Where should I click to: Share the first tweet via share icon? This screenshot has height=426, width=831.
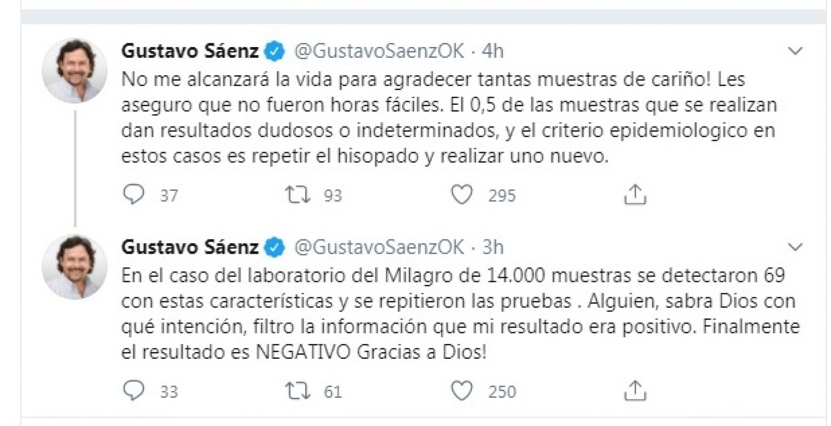click(x=635, y=195)
